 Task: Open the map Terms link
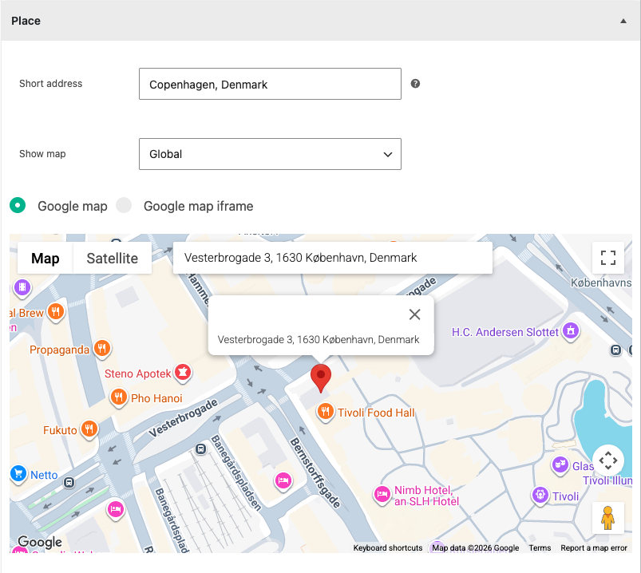click(540, 547)
